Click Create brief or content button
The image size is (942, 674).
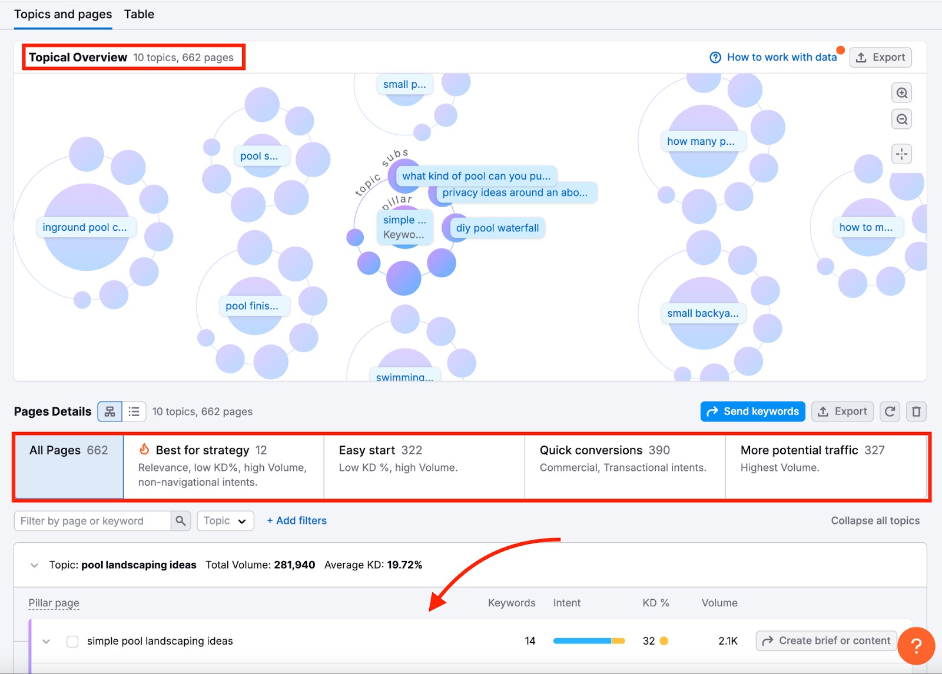pyautogui.click(x=827, y=641)
